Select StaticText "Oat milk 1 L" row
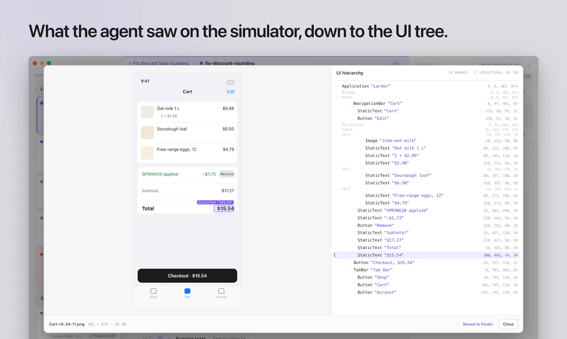Screen dimensions: 567x339 (427, 148)
